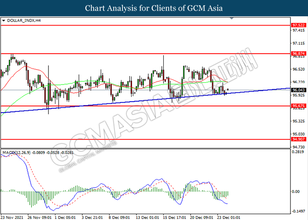308x220 pixels.
Task: Click the MACD scale value -0.1497
Action: [299, 211]
